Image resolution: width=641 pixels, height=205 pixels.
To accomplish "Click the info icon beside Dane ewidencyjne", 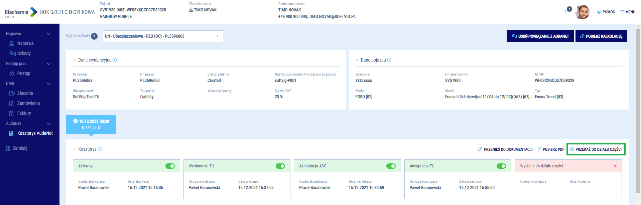I will 115,60.
